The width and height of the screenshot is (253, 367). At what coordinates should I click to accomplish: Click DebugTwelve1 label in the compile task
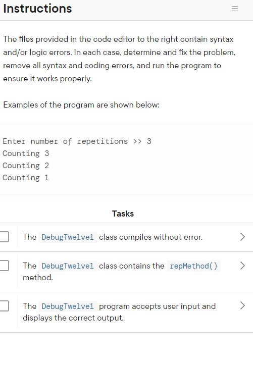point(68,237)
